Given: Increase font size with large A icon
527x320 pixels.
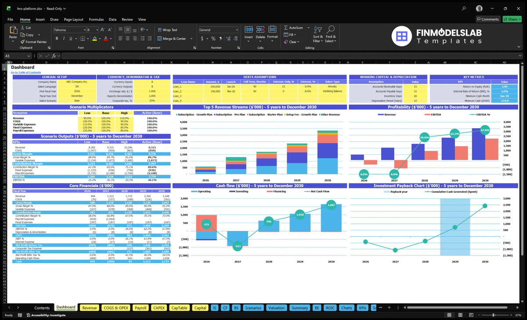Looking at the screenshot, I should (104, 30).
